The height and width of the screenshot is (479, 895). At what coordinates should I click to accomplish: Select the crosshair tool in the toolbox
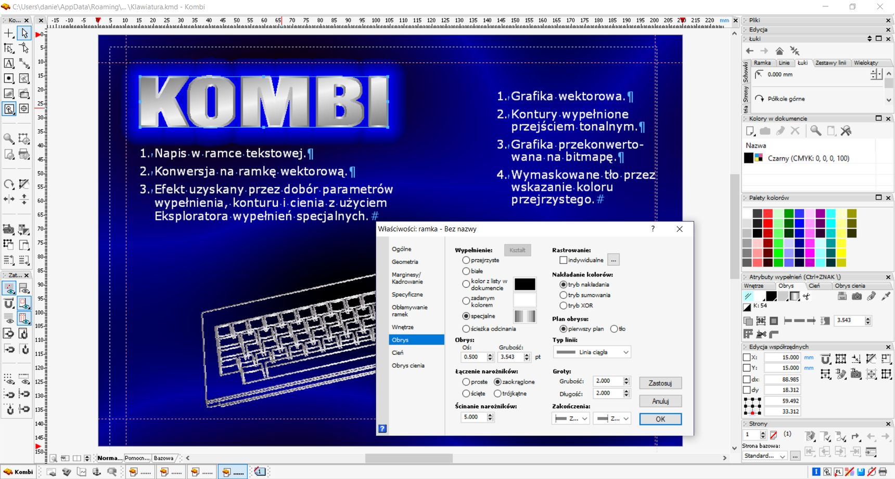click(9, 33)
